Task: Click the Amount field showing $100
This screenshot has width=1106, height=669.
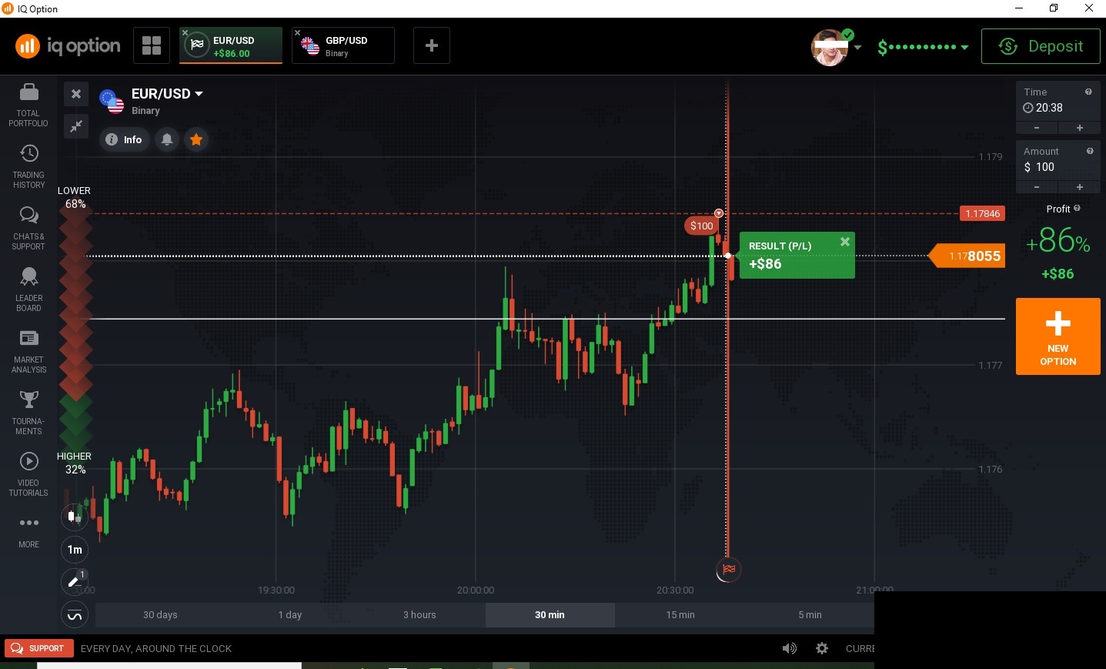Action: (1058, 160)
